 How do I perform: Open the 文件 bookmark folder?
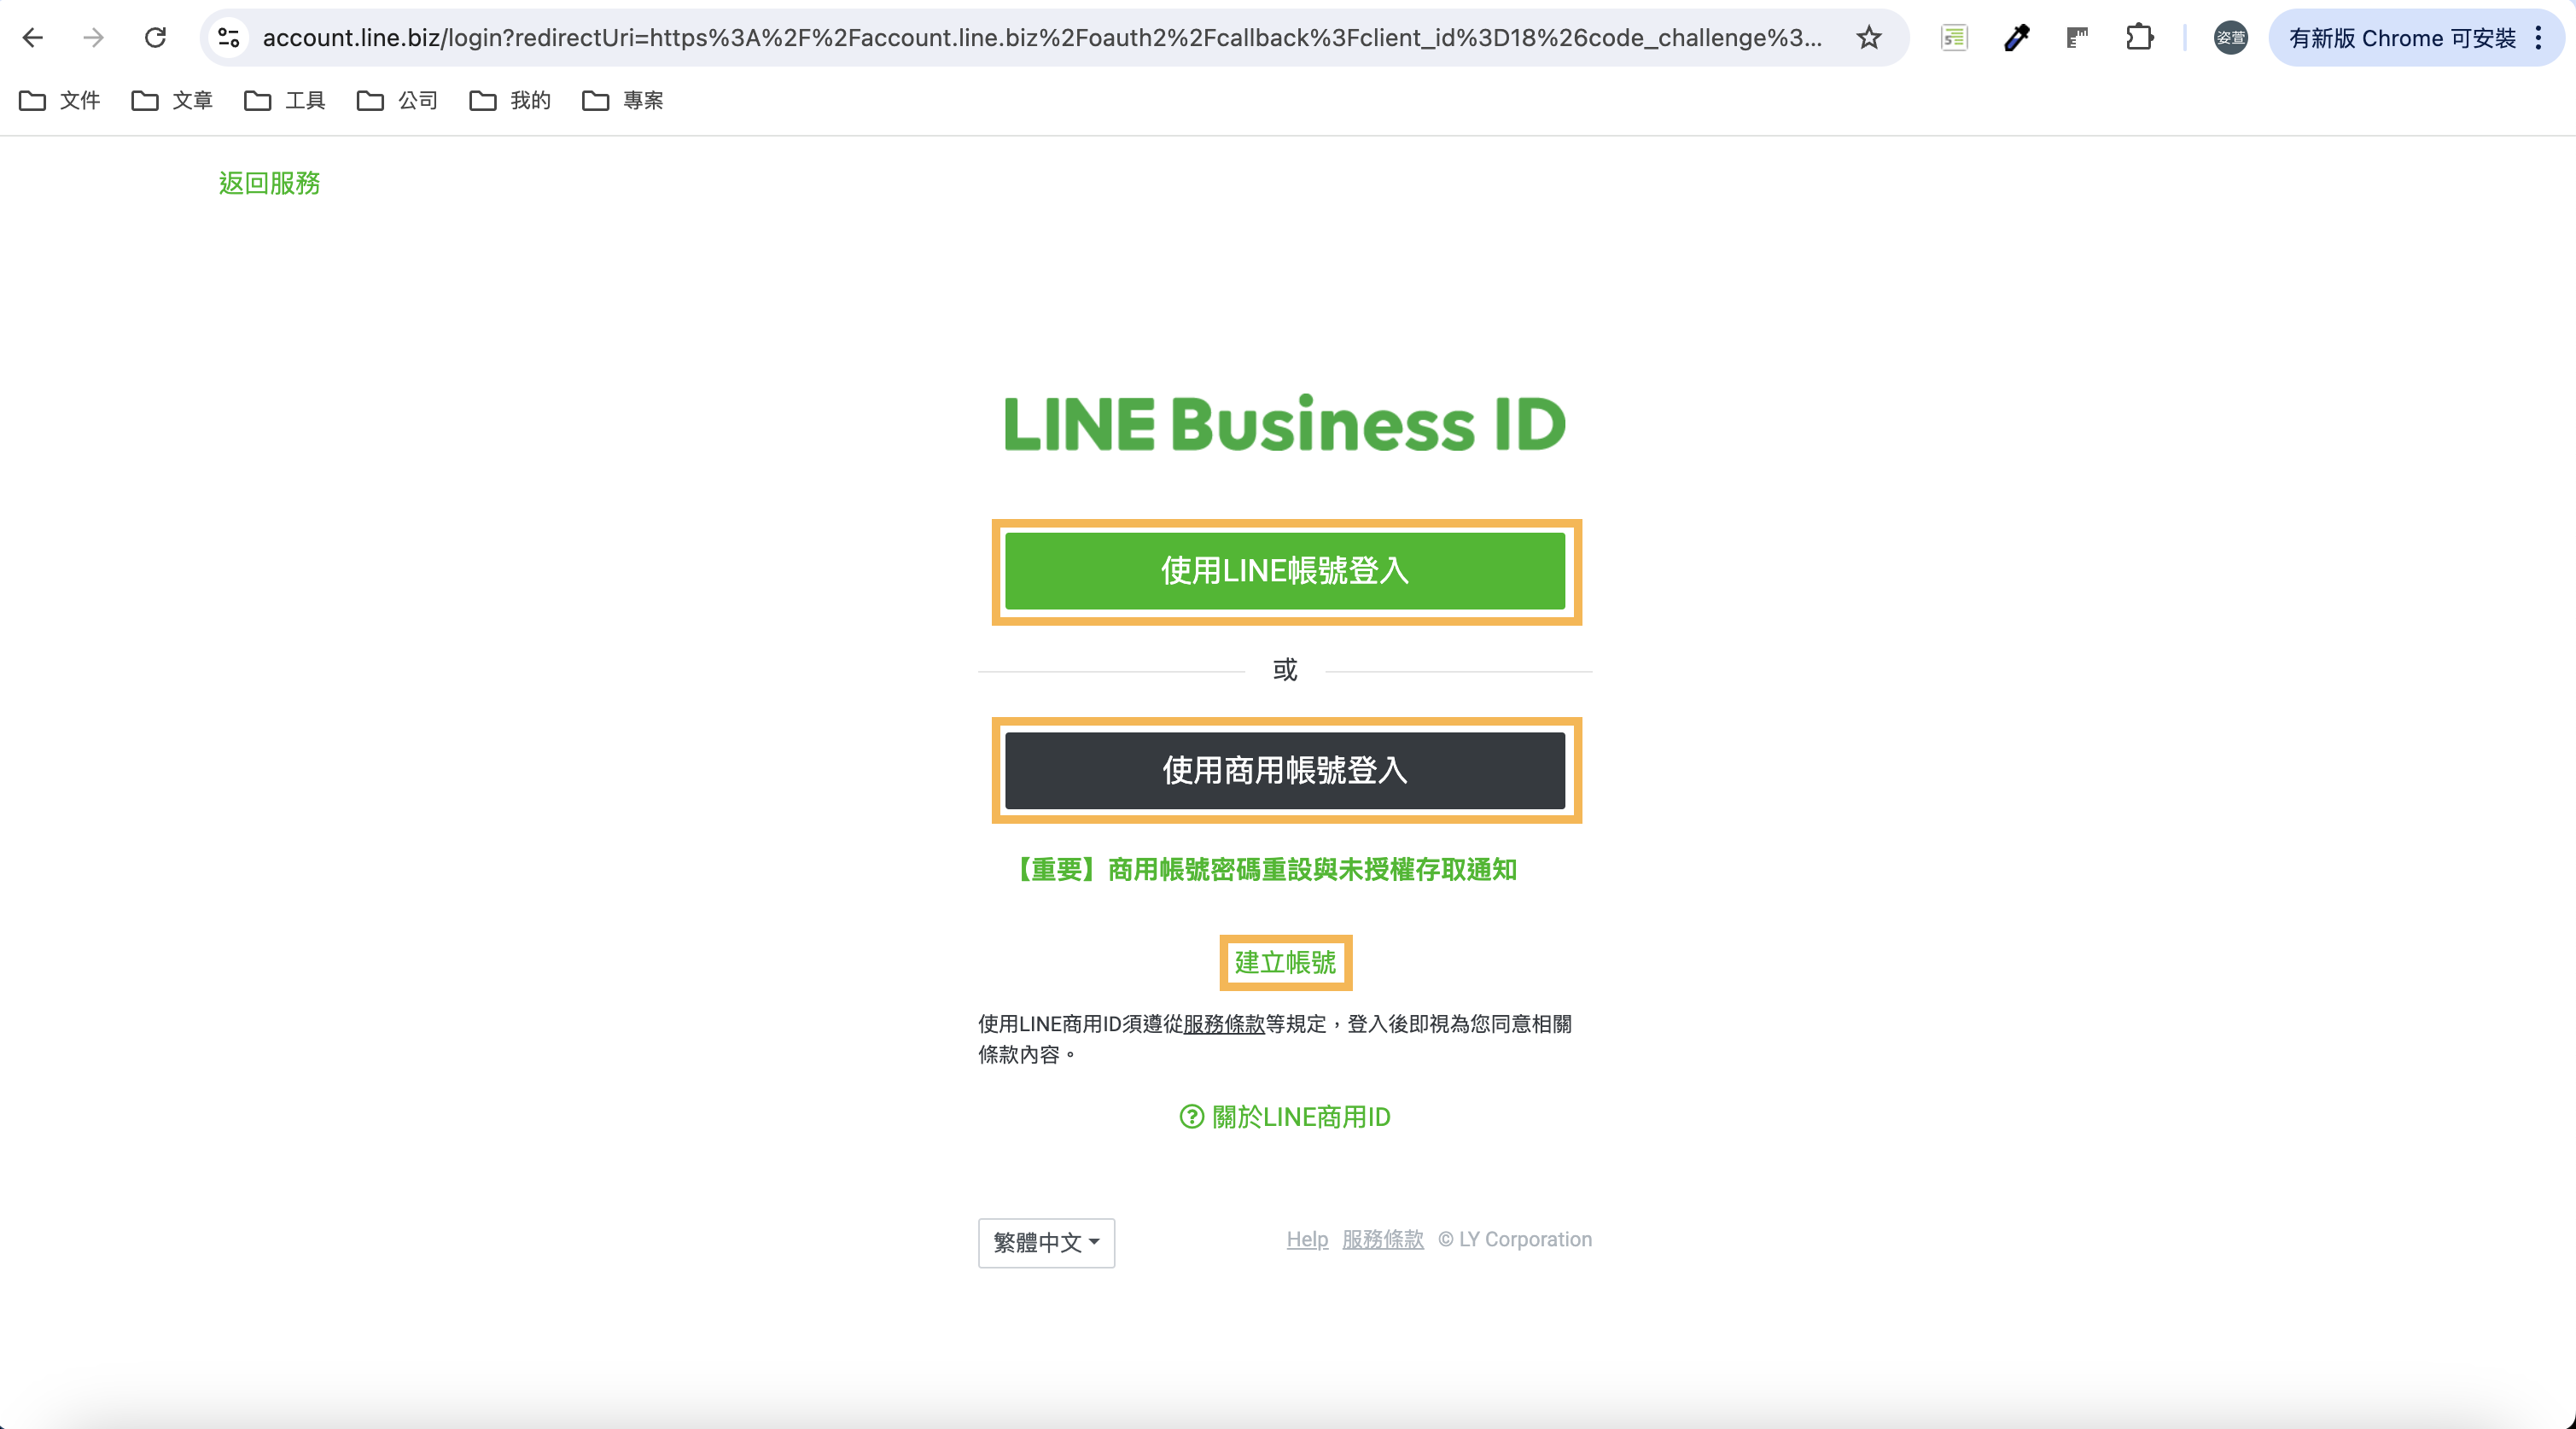click(x=60, y=100)
